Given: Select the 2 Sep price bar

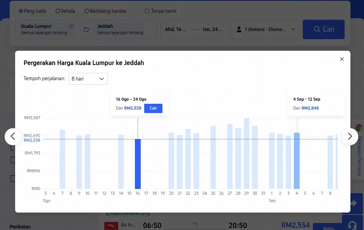Looking at the screenshot, I should click(x=280, y=161).
